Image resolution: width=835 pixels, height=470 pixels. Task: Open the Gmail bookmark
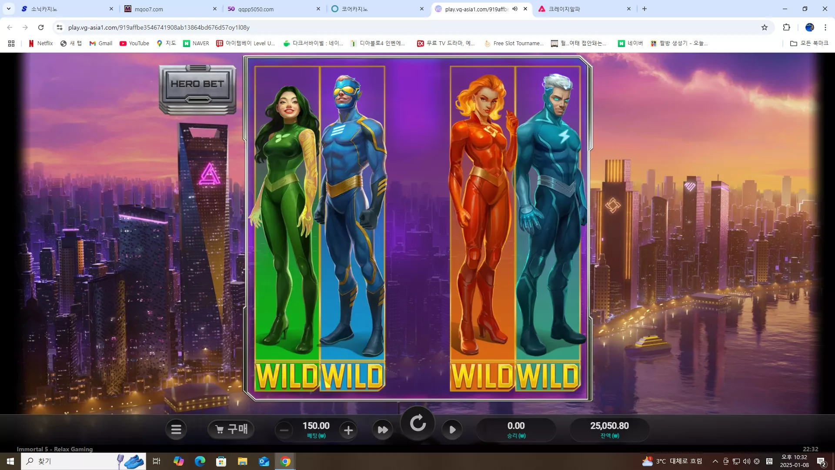(x=101, y=44)
